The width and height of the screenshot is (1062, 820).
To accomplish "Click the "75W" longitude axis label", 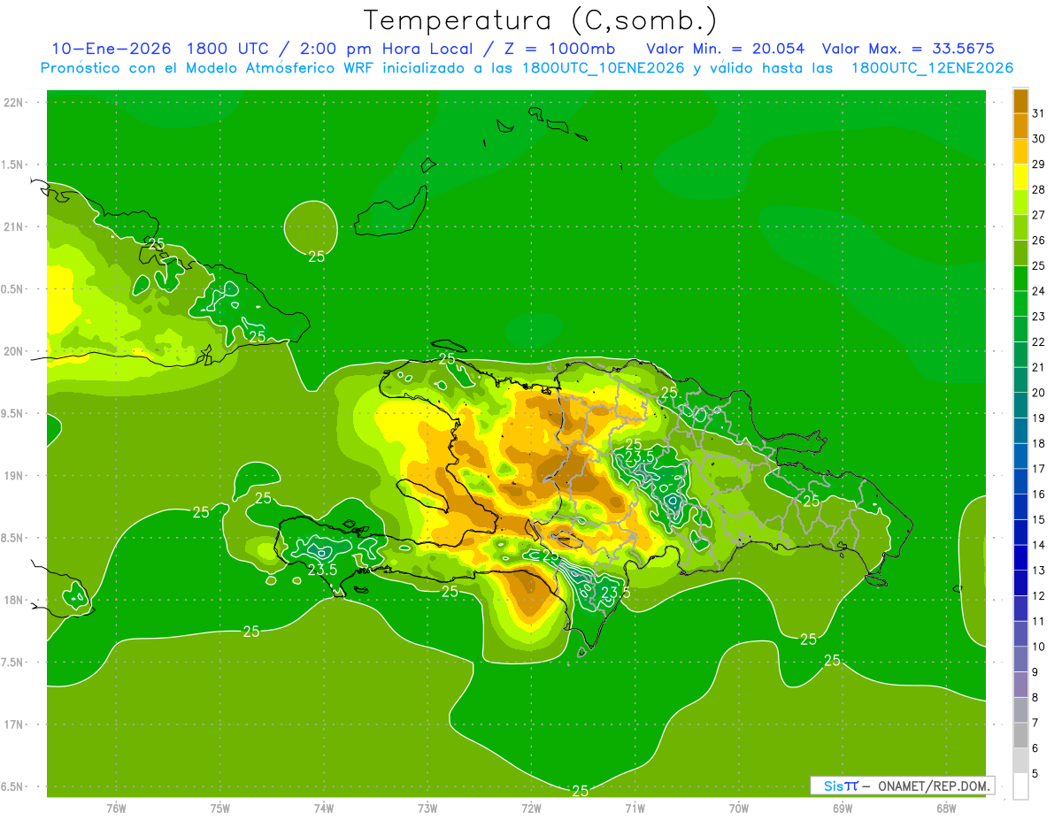I will pos(219,808).
